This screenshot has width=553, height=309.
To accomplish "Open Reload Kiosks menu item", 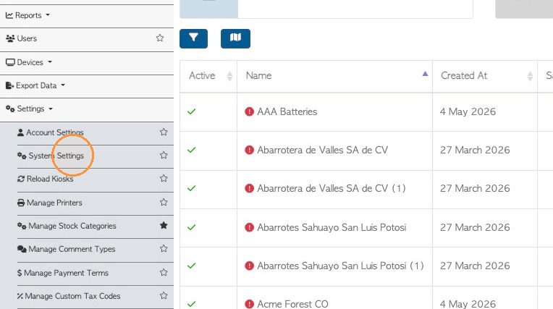I will point(46,179).
